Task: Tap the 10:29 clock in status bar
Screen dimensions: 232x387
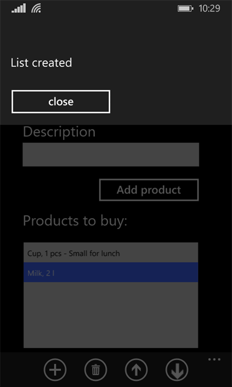Action: [x=209, y=8]
